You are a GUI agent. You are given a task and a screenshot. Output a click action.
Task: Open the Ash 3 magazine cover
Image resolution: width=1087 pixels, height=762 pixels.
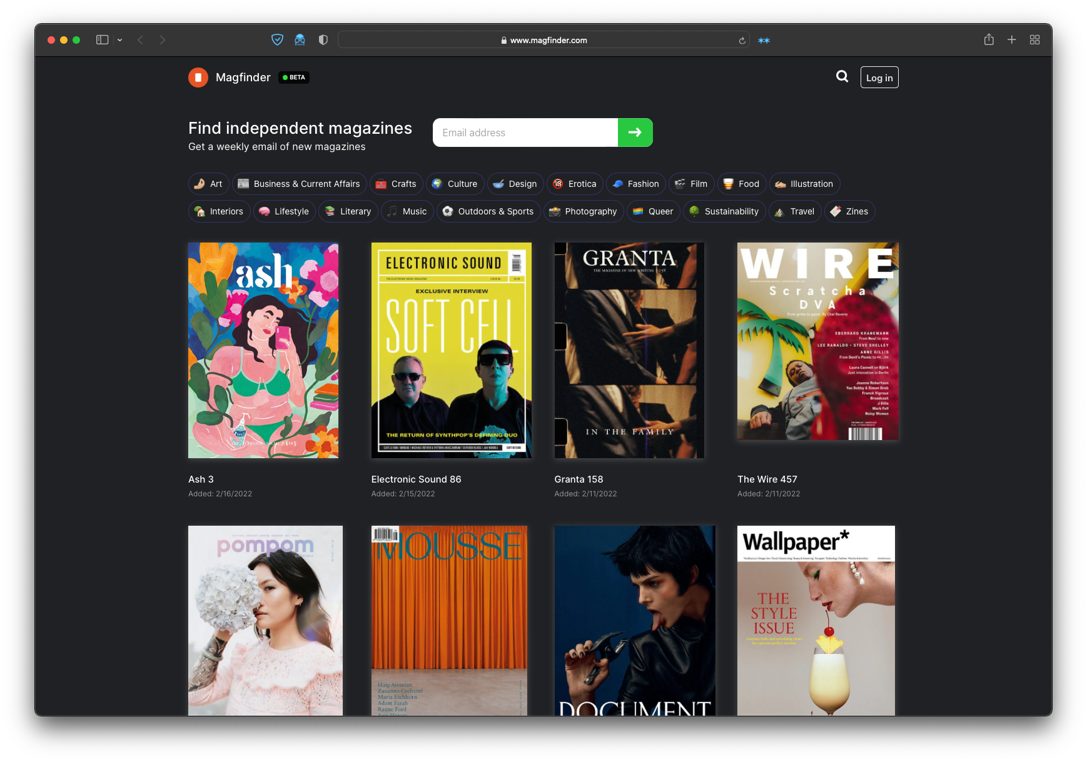tap(263, 350)
